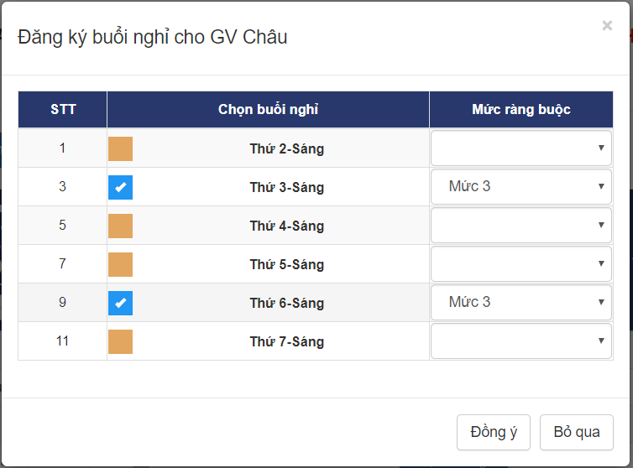Click the STT column header
Viewport: 633px width, 468px height.
(x=63, y=110)
